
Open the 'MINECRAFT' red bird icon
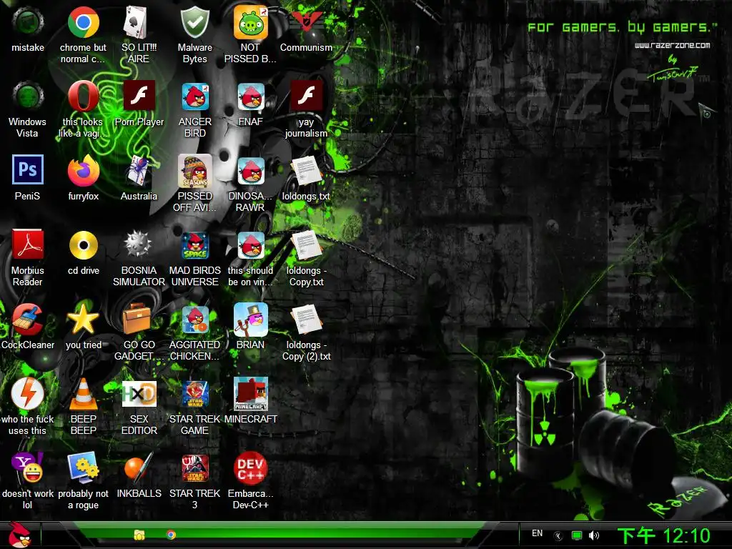click(x=251, y=393)
